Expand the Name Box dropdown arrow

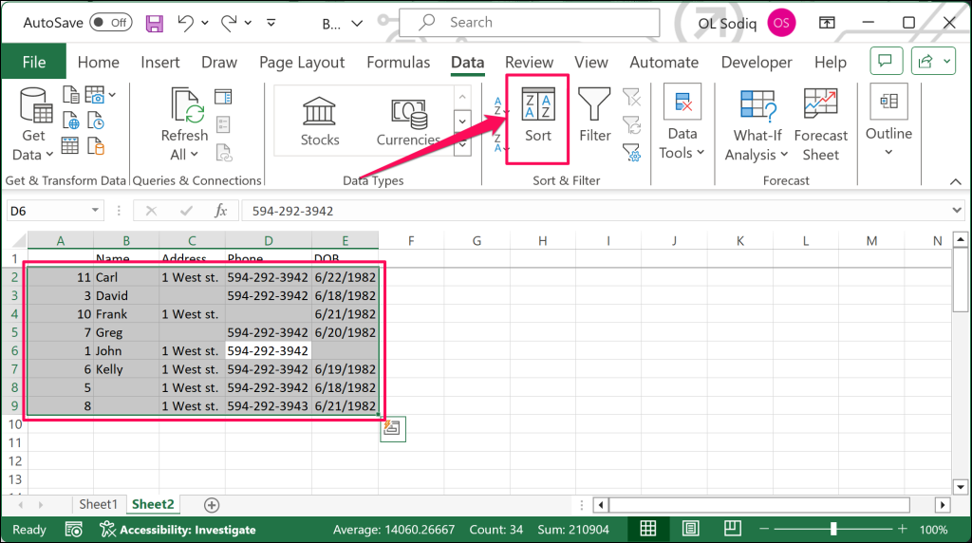coord(95,211)
